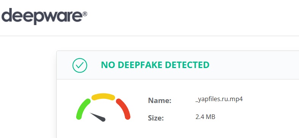Click the green circled checkmark icon
This screenshot has height=138, width=299.
(80, 65)
